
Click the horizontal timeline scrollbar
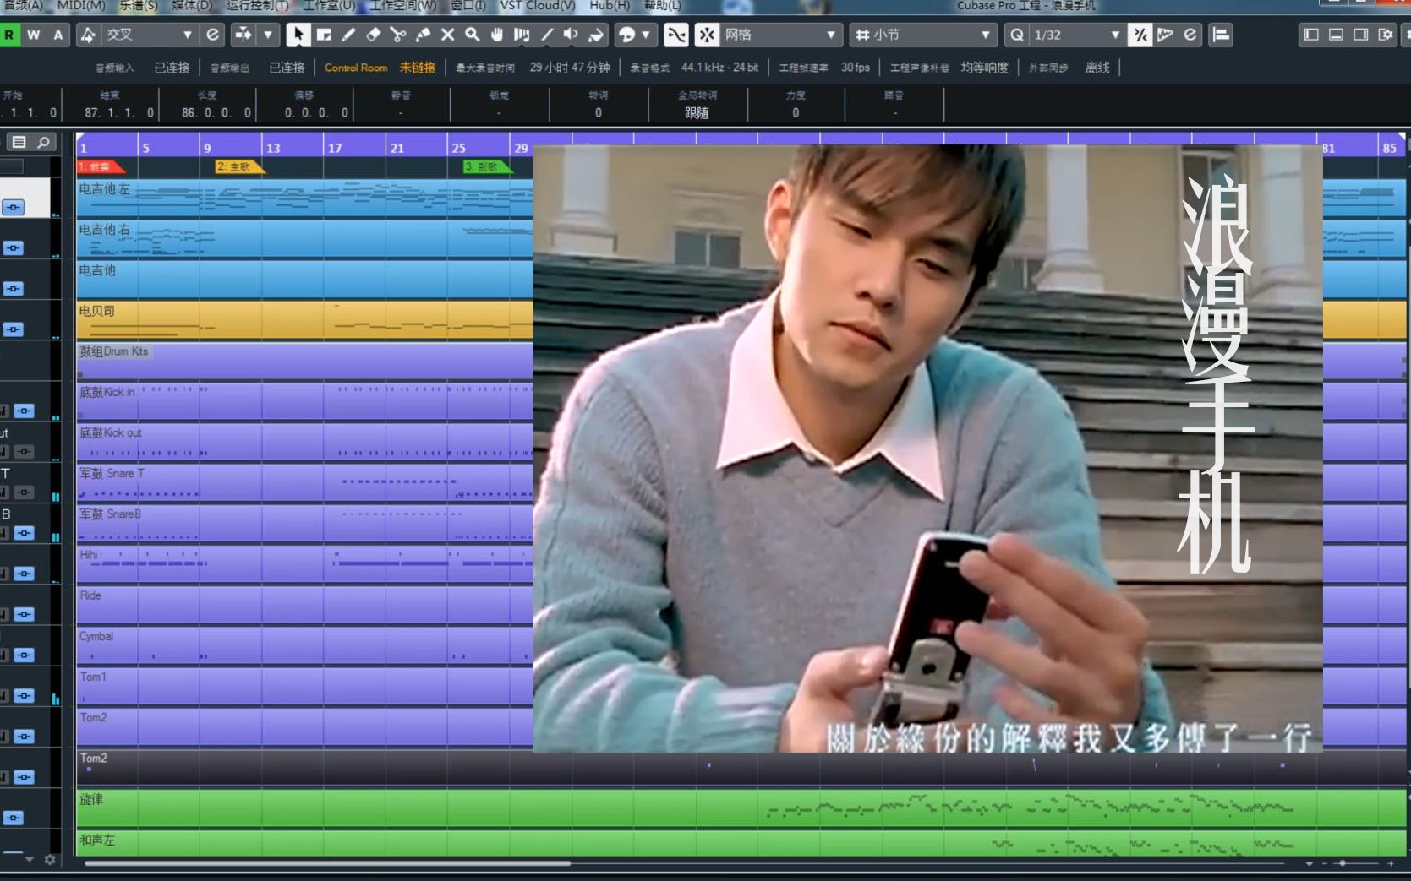coord(327,863)
